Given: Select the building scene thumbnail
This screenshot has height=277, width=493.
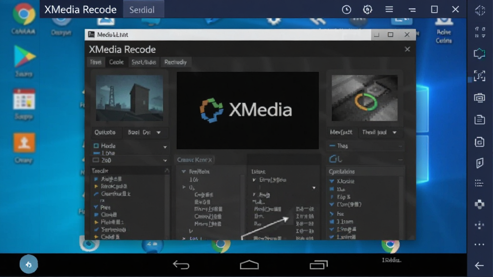Looking at the screenshot, I should (x=130, y=98).
